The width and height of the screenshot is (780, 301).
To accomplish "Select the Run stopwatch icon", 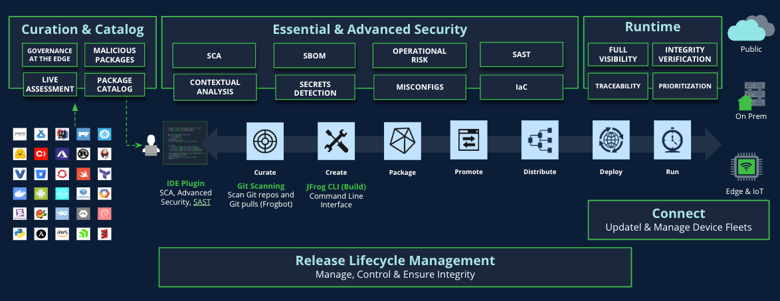I will point(672,141).
